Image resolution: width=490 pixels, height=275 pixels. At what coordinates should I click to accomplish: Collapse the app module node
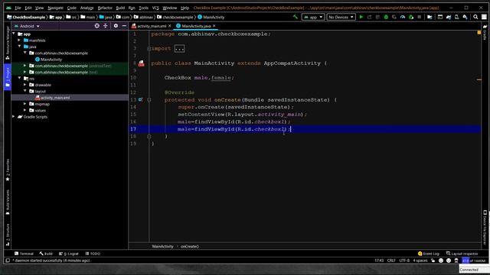pos(14,34)
